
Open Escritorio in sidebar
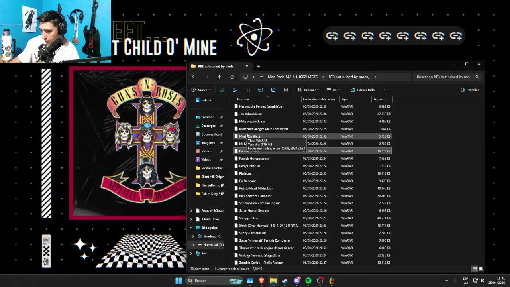tap(208, 117)
